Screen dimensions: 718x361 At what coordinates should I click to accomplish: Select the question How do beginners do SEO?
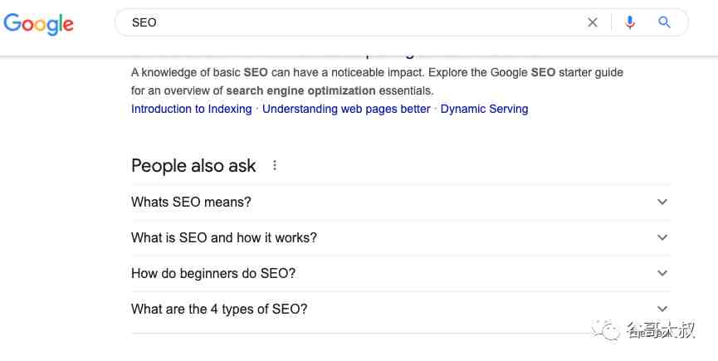coord(213,273)
